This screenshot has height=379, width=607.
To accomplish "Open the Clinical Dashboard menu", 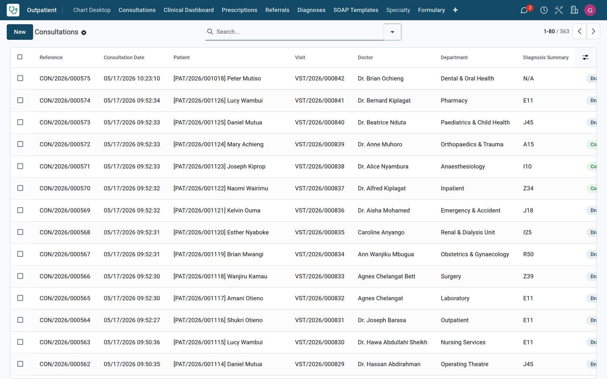I will 189,10.
